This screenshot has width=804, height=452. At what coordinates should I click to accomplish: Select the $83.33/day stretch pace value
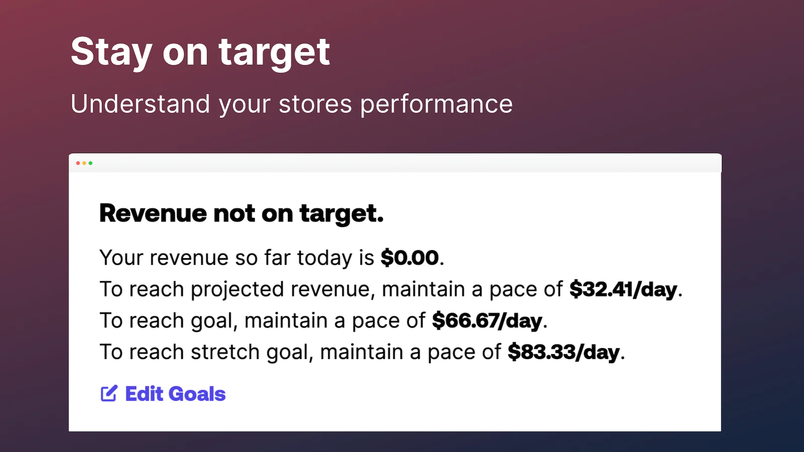(563, 352)
